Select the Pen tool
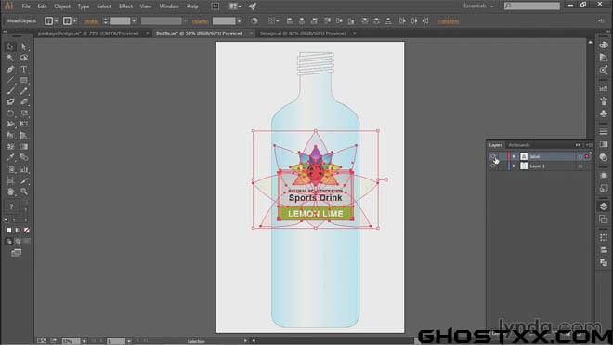 [x=10, y=70]
